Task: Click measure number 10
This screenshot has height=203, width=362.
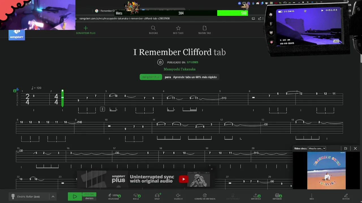Action: pos(106,120)
